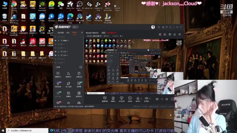Select the Microsoft Edge desktop icon
Screen dimensions: 237x133
pos(70,18)
